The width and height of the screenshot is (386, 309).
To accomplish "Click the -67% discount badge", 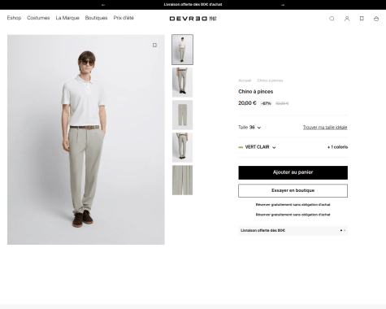I will click(x=266, y=103).
